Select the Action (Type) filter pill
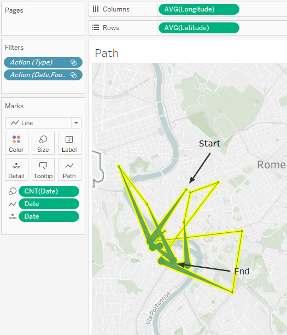This screenshot has width=287, height=335. point(43,62)
